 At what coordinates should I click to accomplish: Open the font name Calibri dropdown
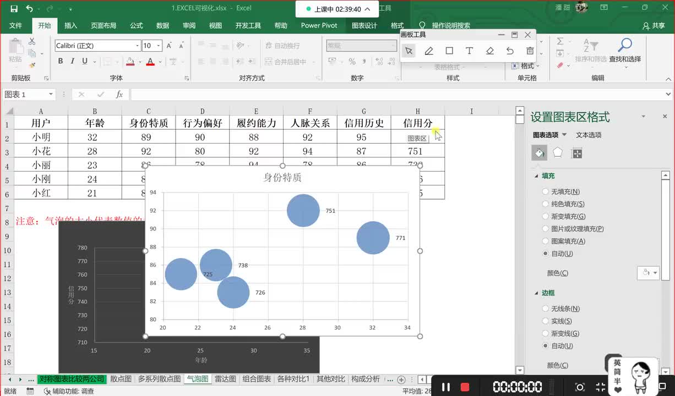click(137, 46)
